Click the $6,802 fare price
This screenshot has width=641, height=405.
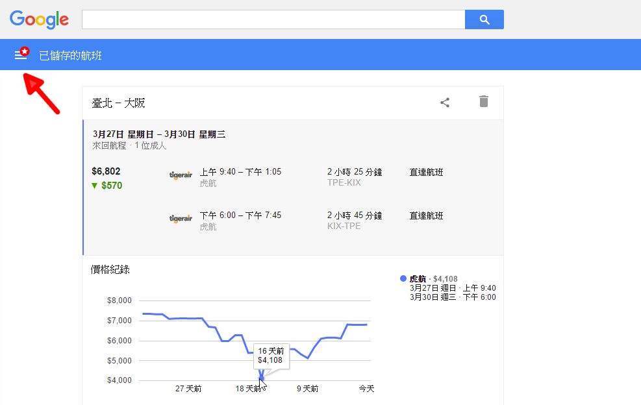coord(107,171)
